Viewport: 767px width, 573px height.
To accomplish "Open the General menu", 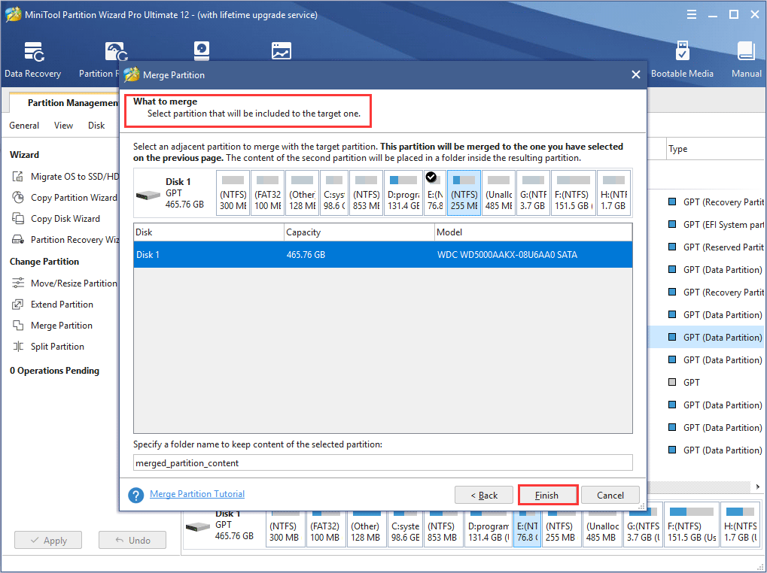I will (24, 126).
